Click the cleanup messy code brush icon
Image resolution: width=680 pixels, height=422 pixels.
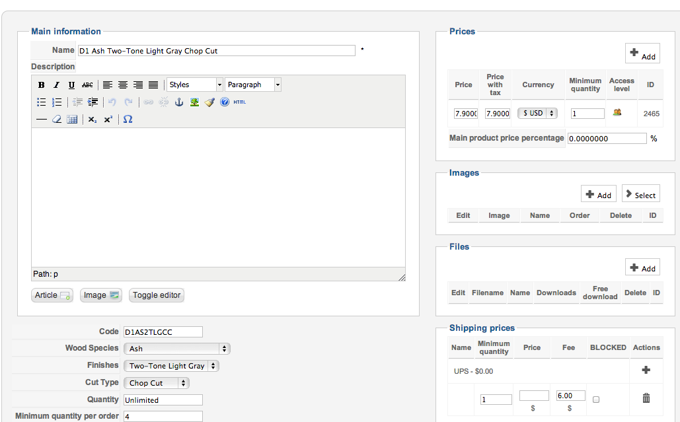(x=209, y=102)
